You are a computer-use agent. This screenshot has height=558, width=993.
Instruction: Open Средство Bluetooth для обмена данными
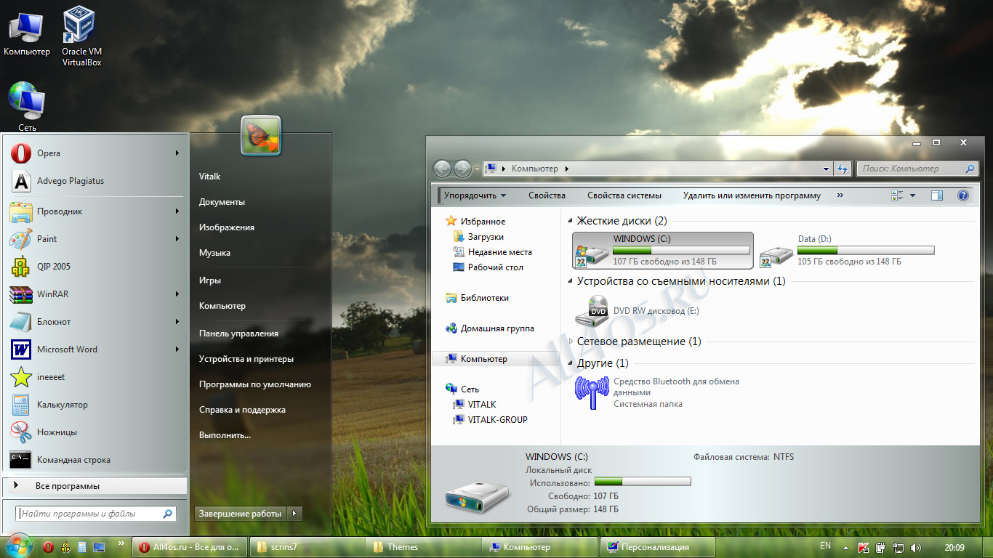658,392
